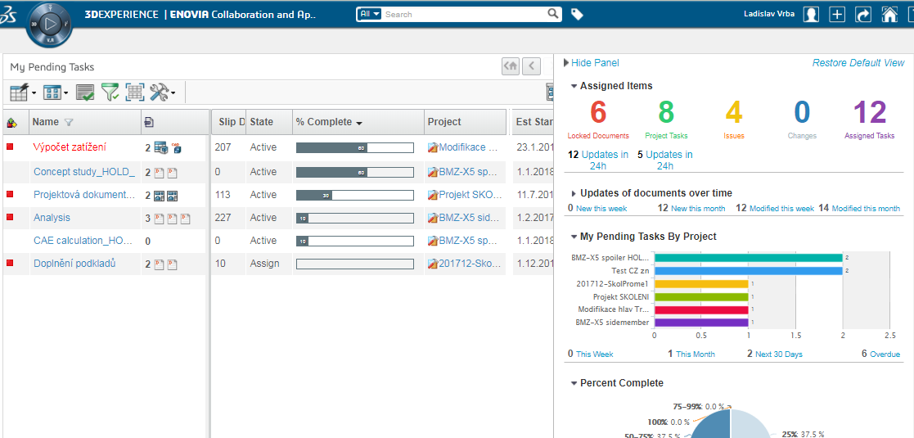Open % Complete column sort dropdown arrow
The image size is (914, 438).
(x=359, y=123)
